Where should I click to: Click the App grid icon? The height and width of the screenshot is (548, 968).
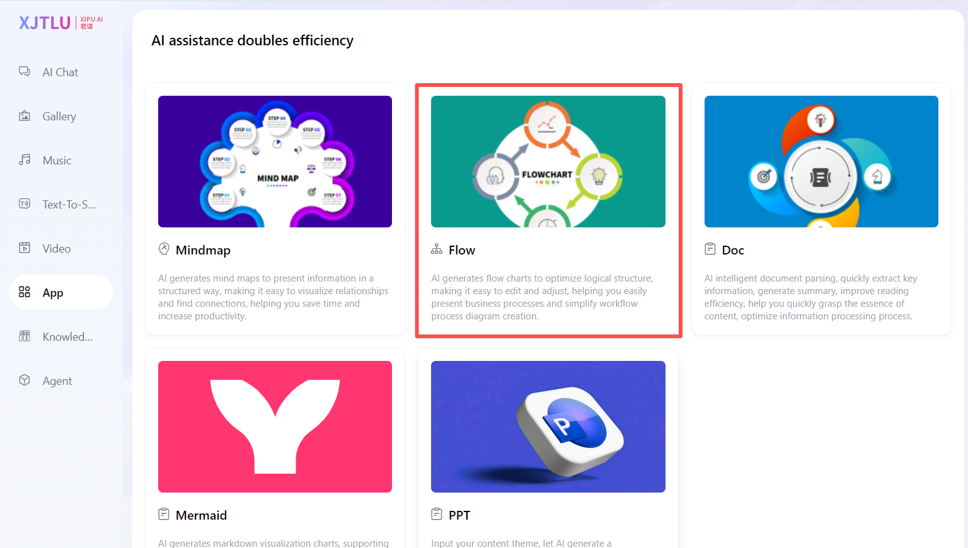click(x=25, y=292)
